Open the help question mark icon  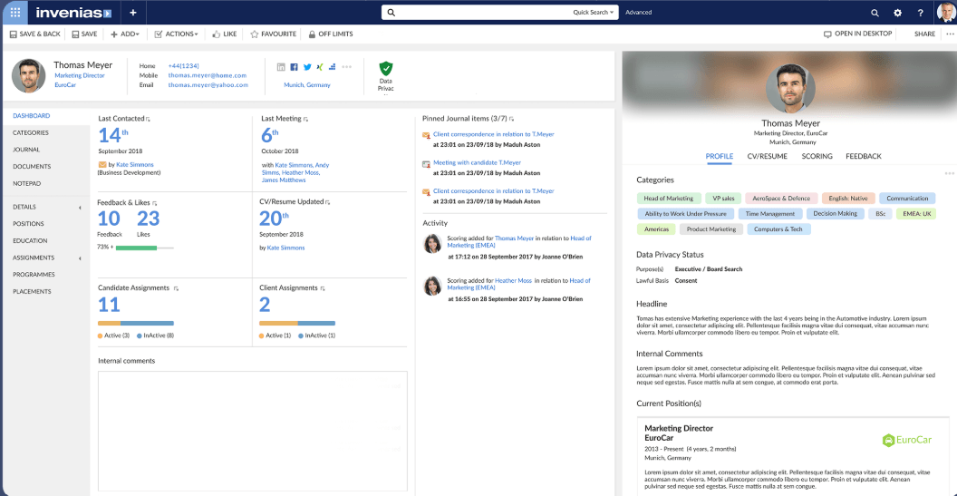click(x=921, y=13)
